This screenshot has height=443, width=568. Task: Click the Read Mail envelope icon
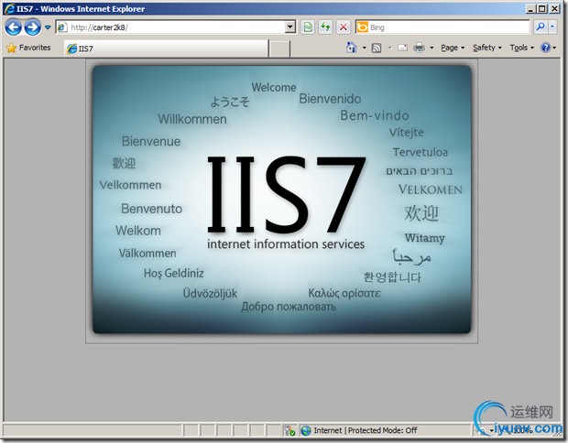tap(402, 48)
